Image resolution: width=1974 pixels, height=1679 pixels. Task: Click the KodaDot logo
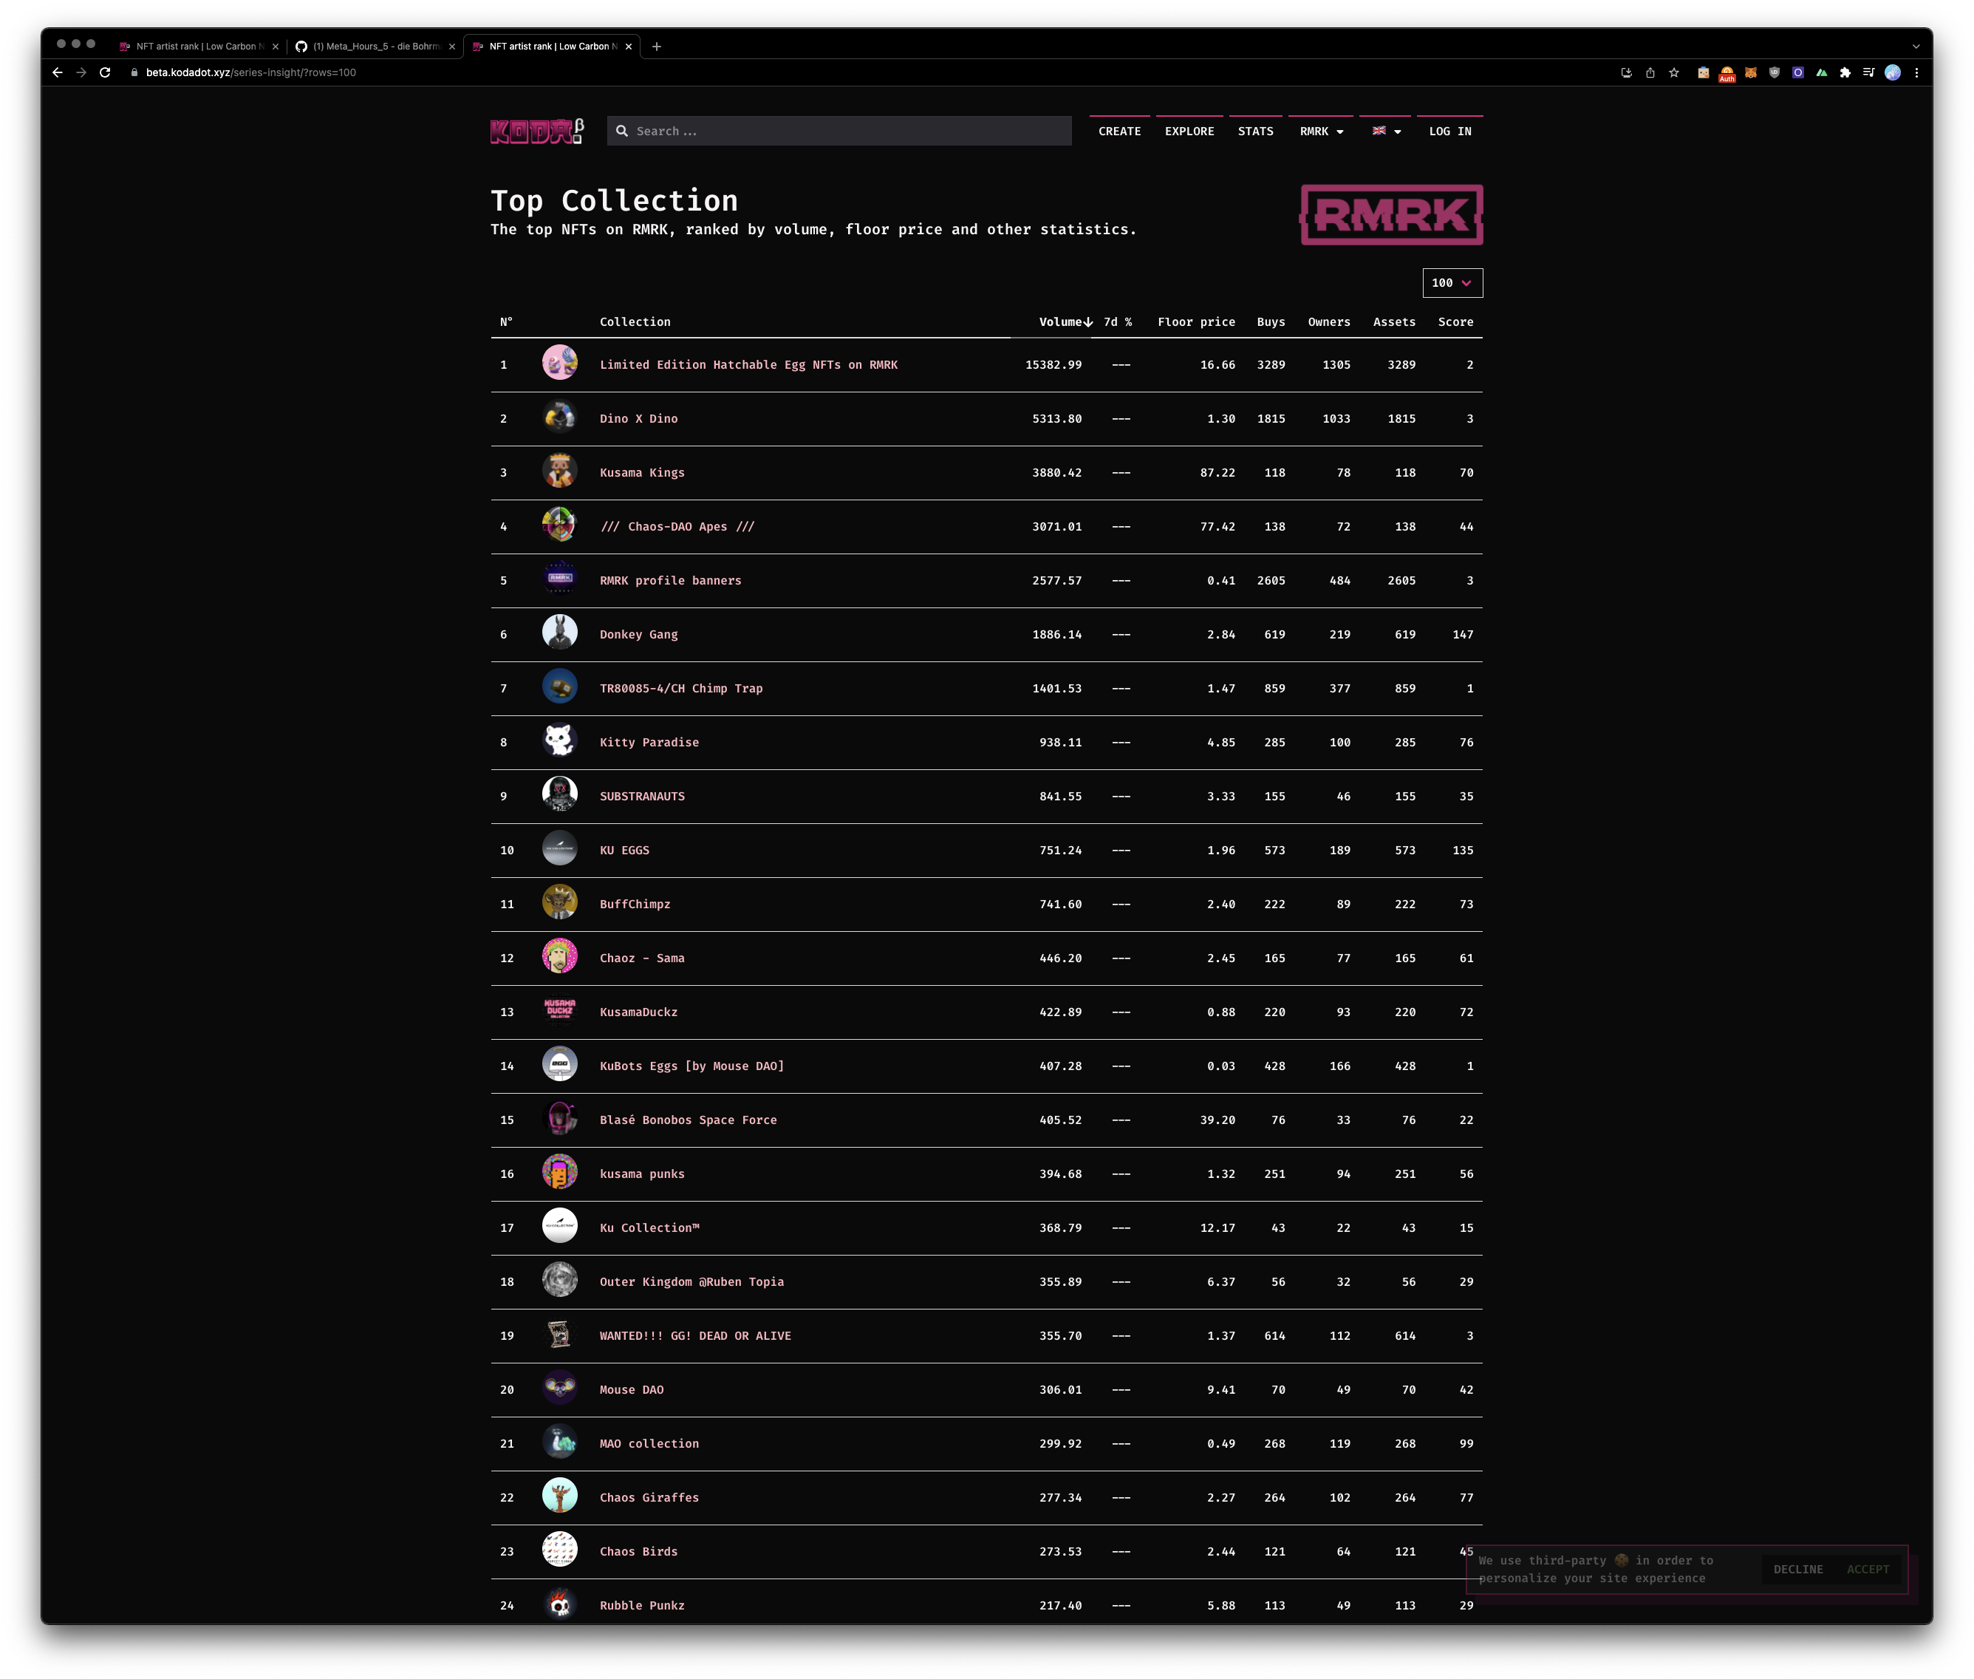(536, 132)
